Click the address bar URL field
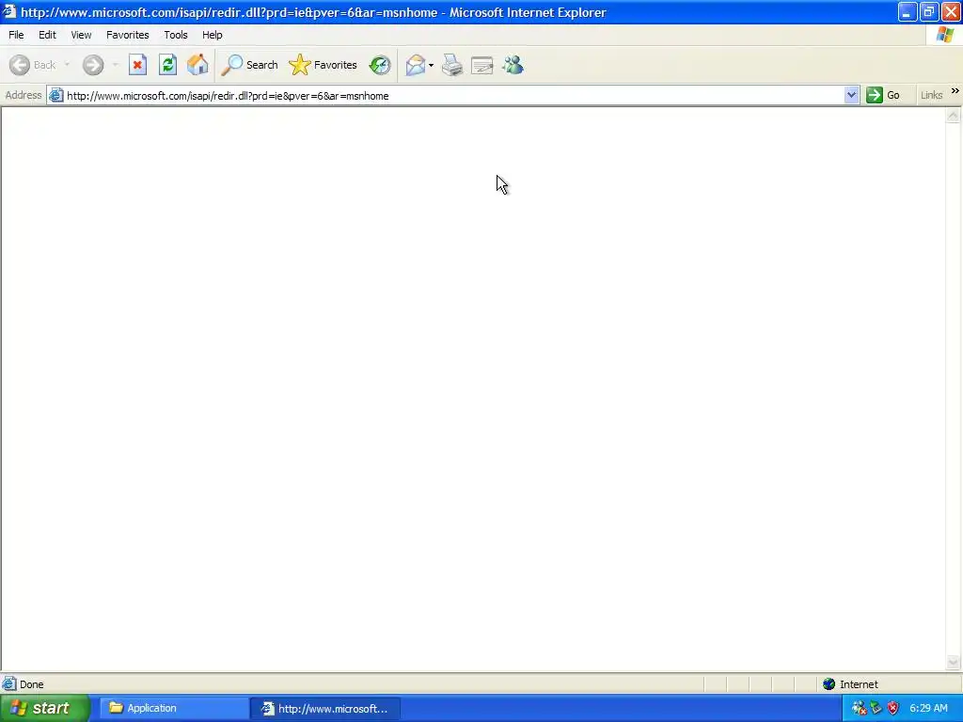The width and height of the screenshot is (963, 722). (453, 95)
